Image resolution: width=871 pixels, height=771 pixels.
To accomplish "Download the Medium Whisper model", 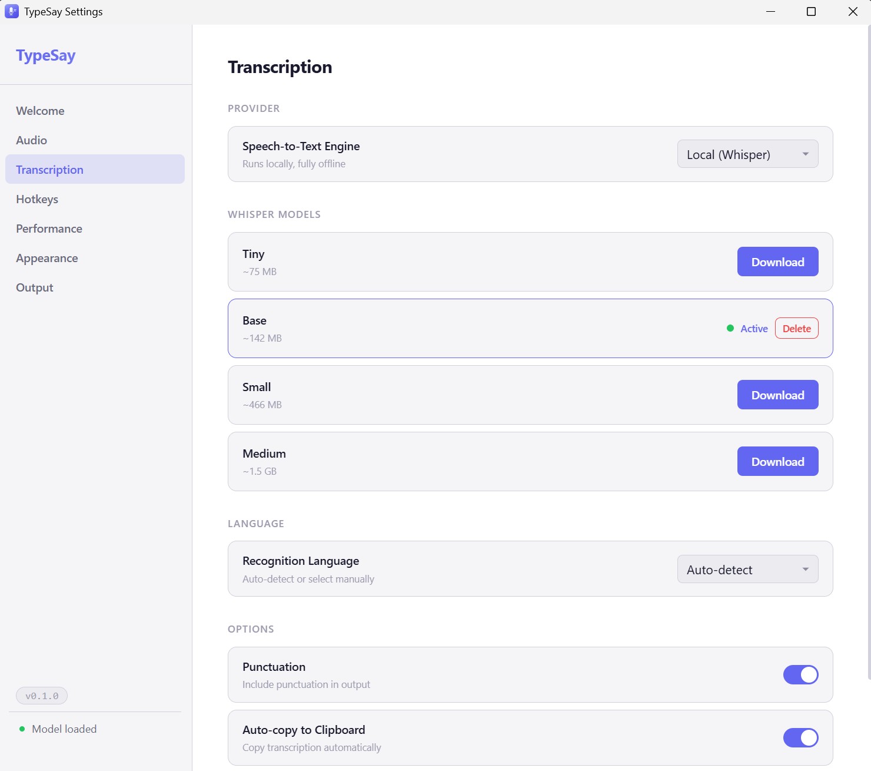I will [777, 462].
